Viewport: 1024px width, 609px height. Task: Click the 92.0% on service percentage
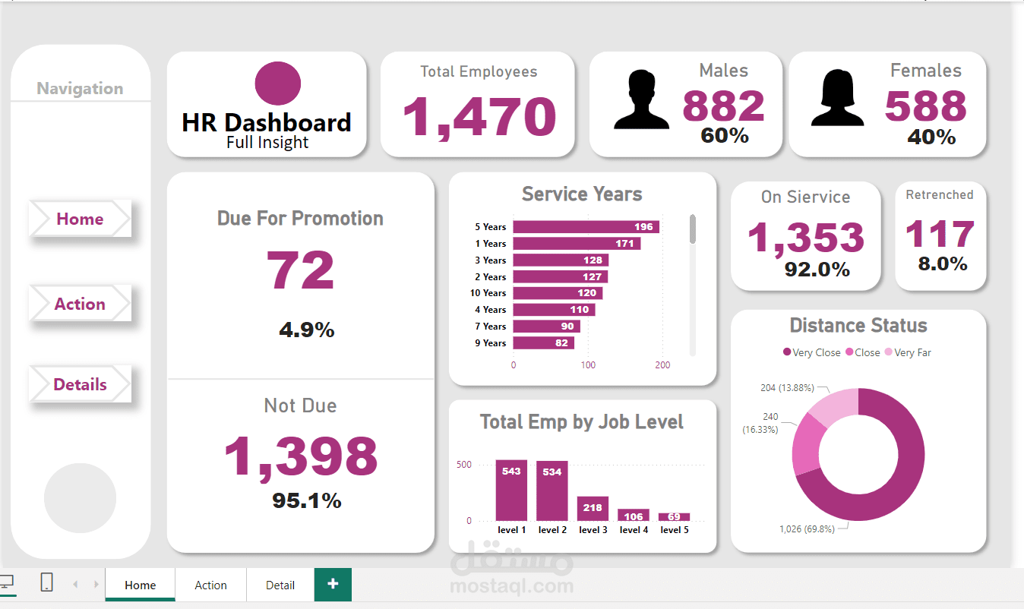(817, 270)
